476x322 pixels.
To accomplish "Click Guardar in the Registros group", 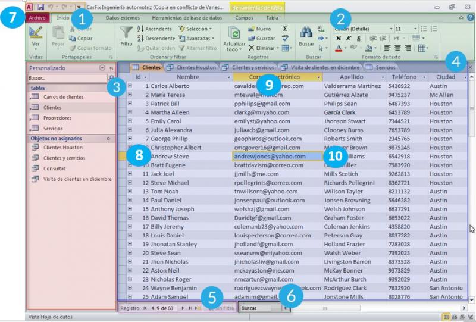I will [x=261, y=38].
